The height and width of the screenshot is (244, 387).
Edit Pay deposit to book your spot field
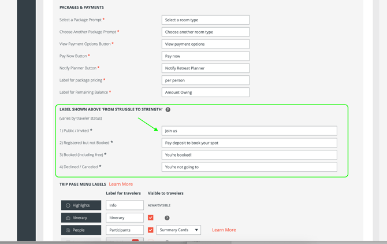(250, 143)
